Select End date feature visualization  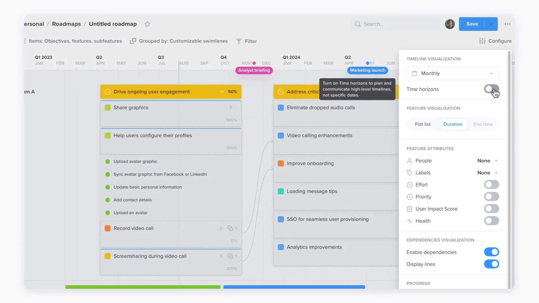click(x=483, y=124)
